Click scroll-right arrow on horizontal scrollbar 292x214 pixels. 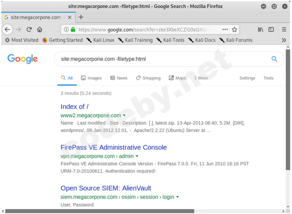pyautogui.click(x=283, y=211)
